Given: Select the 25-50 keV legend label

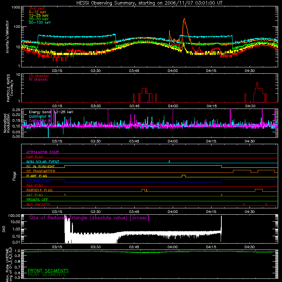Looking at the screenshot, I should tap(39, 19).
